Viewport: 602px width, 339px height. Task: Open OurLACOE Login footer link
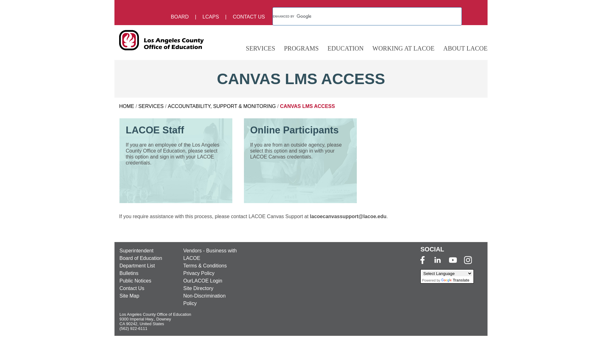203,281
